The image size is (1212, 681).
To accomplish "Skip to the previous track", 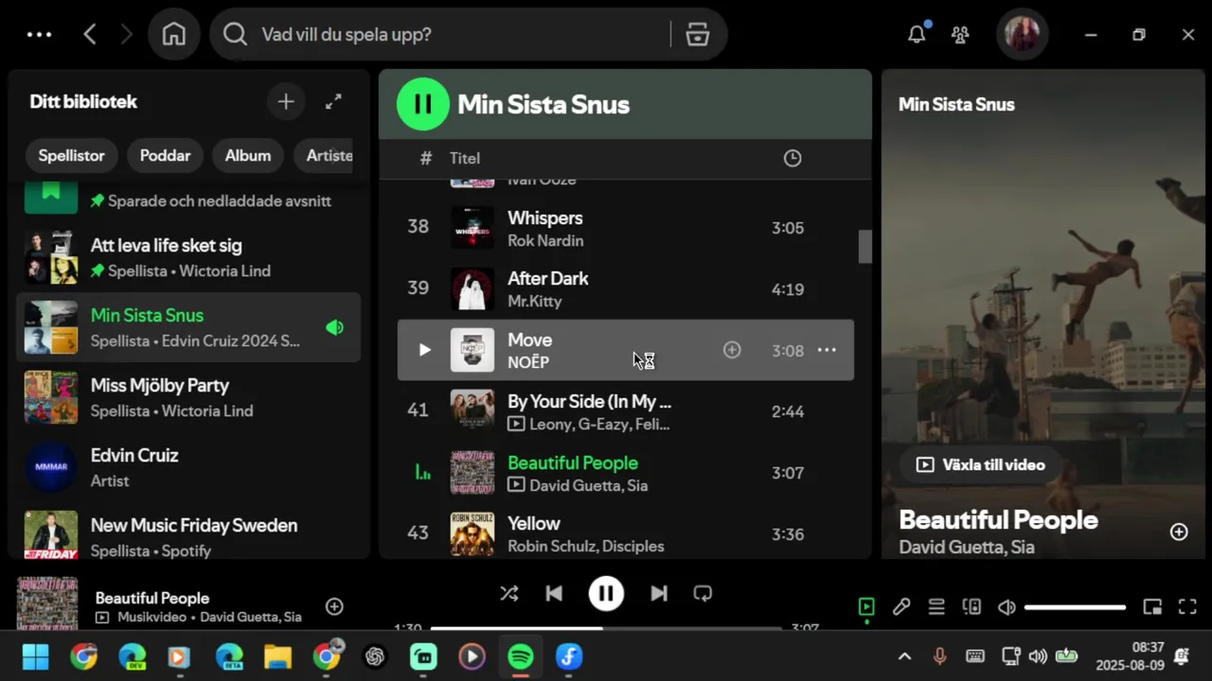I will point(555,594).
